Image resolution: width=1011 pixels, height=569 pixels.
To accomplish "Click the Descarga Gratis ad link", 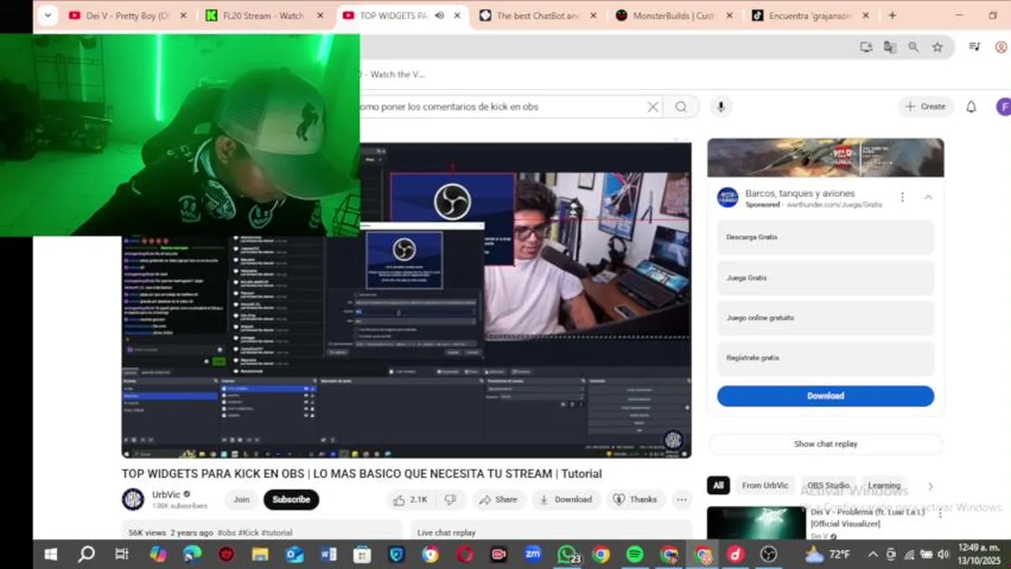I will [825, 237].
